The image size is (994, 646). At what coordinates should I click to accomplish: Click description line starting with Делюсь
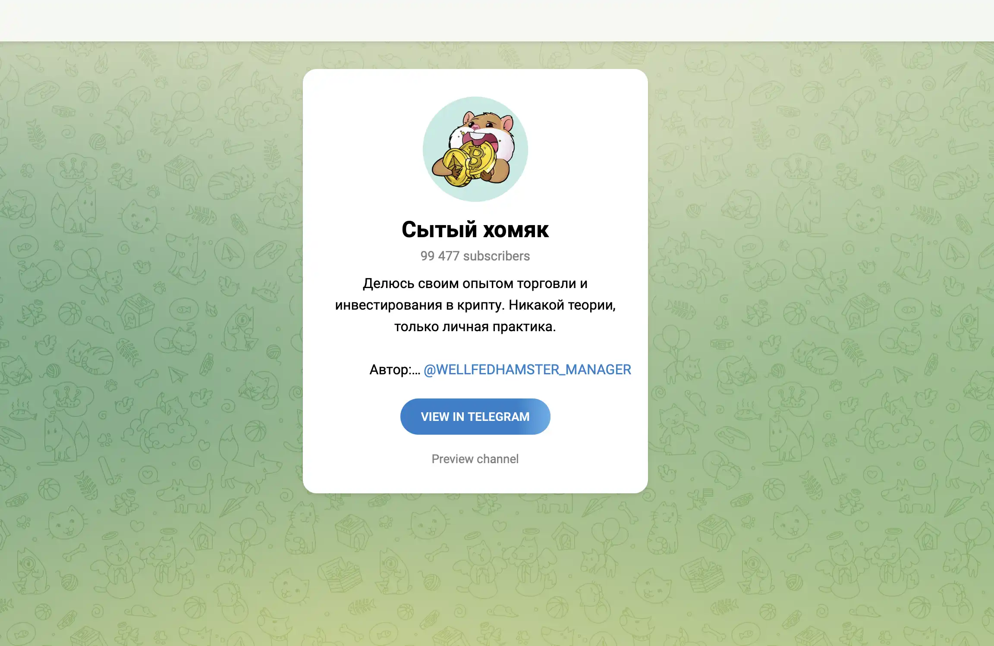(475, 283)
